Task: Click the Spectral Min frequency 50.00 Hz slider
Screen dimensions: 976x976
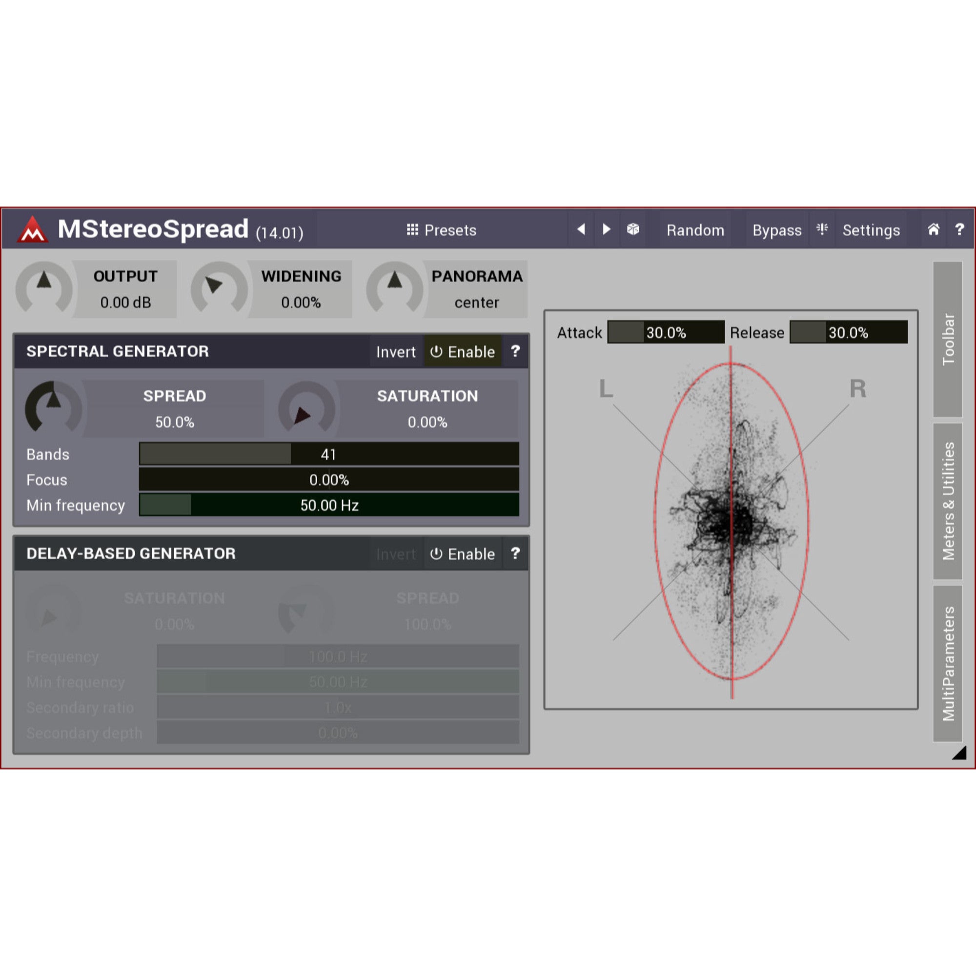Action: pos(329,505)
